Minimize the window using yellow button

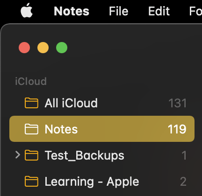point(43,48)
